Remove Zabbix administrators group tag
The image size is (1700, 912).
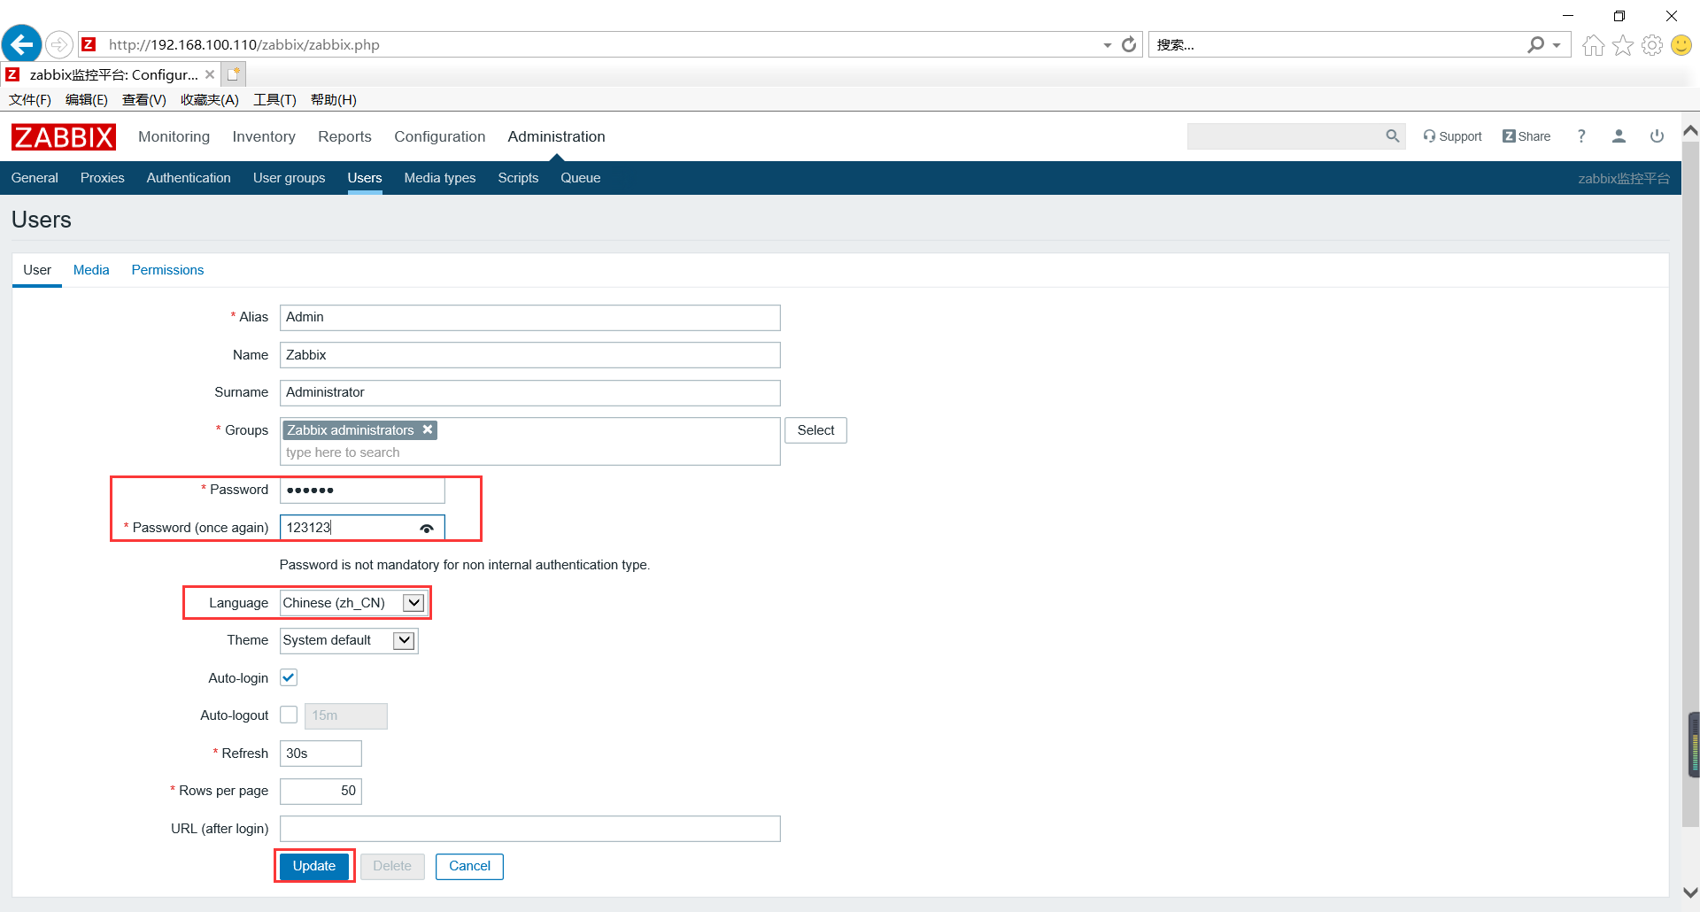428,429
